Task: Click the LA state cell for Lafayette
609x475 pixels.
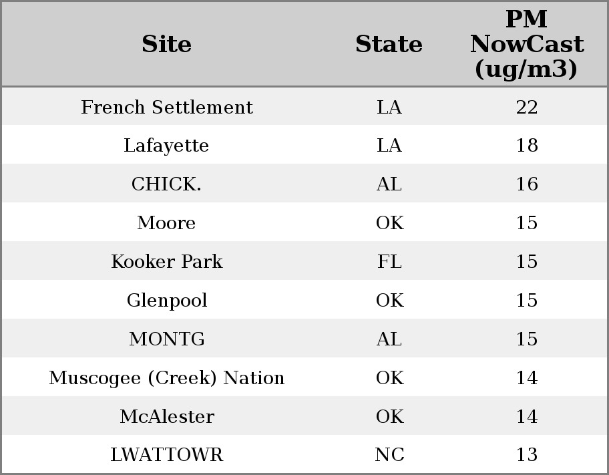Action: (x=389, y=146)
